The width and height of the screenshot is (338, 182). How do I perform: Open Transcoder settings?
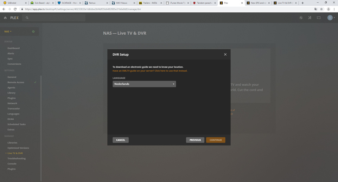coord(14,108)
